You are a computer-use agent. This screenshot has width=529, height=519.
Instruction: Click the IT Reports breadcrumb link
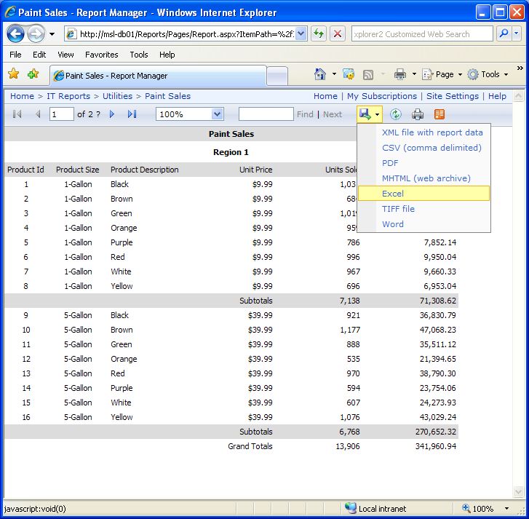tap(68, 96)
